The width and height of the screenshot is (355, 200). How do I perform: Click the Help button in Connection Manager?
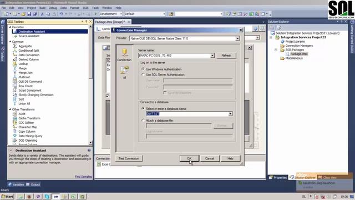(230, 158)
